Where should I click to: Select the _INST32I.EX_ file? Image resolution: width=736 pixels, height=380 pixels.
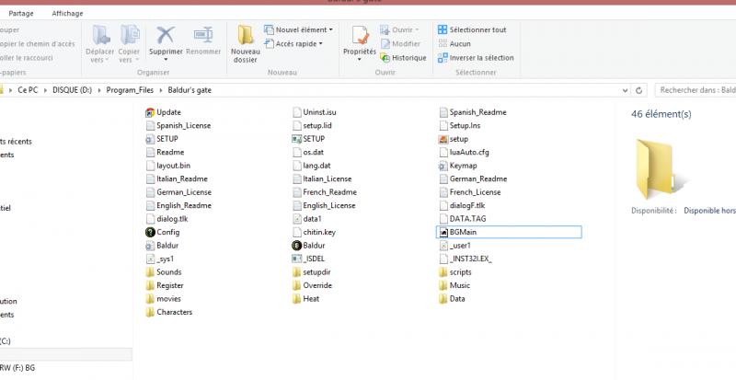point(466,259)
